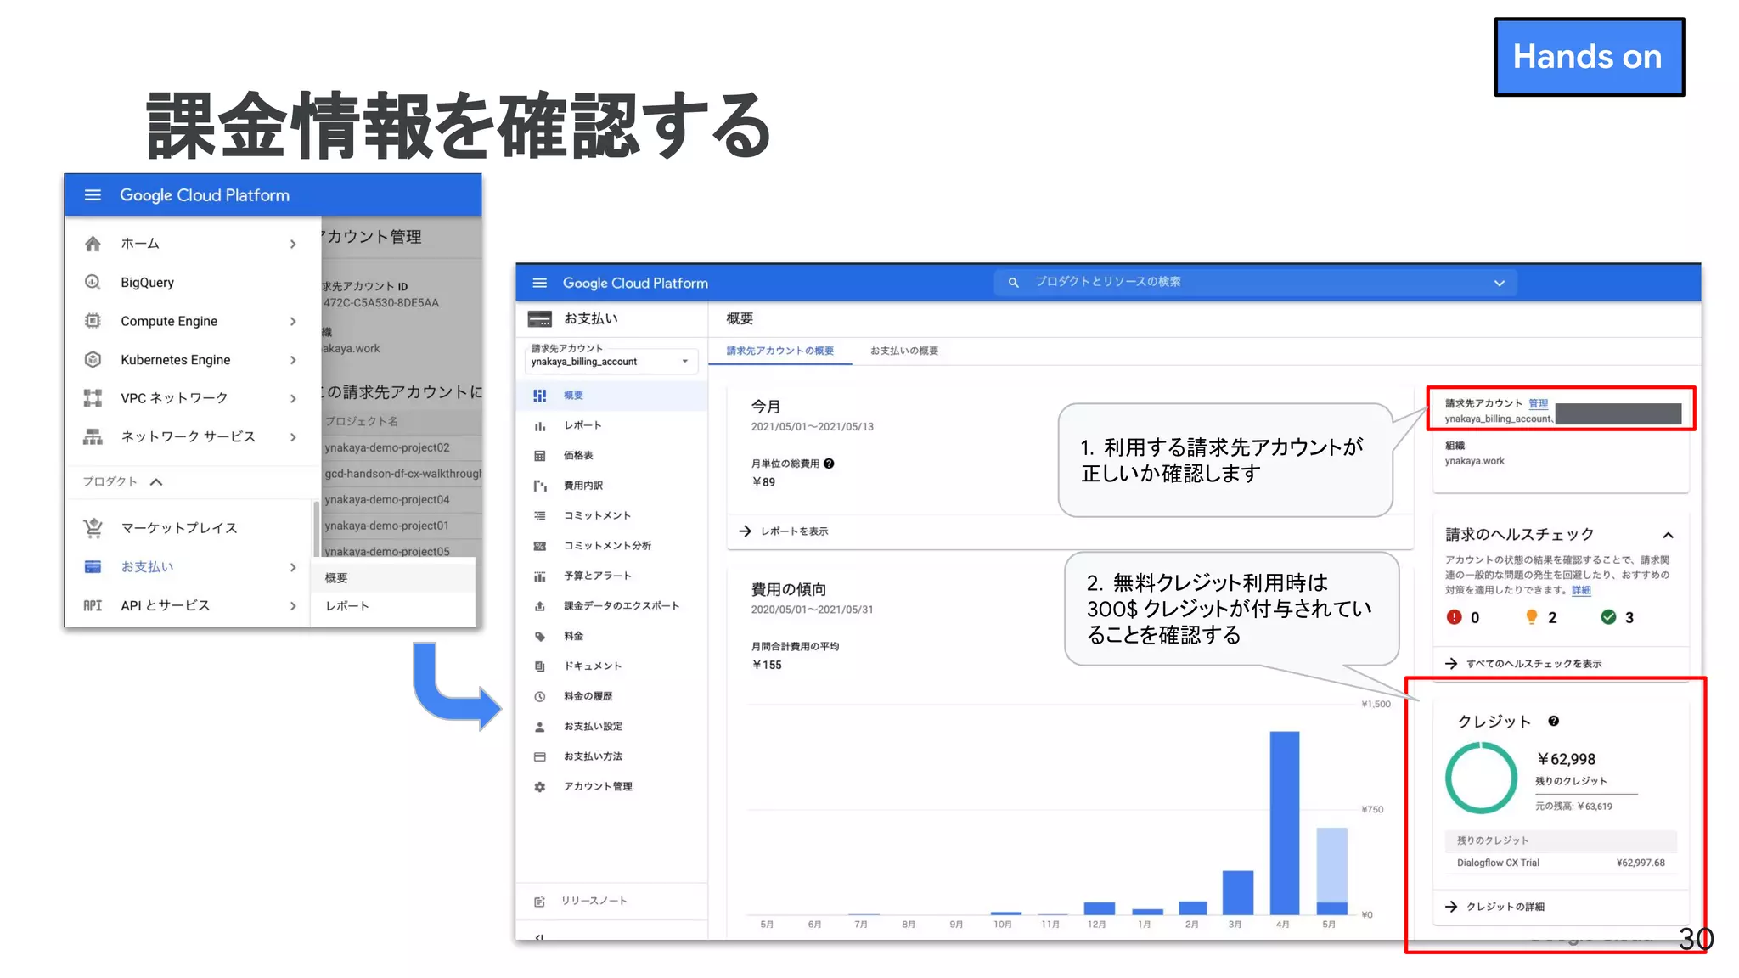Expand Kubernetes Engine submenu chevron
This screenshot has height=978, width=1739.
tap(293, 360)
